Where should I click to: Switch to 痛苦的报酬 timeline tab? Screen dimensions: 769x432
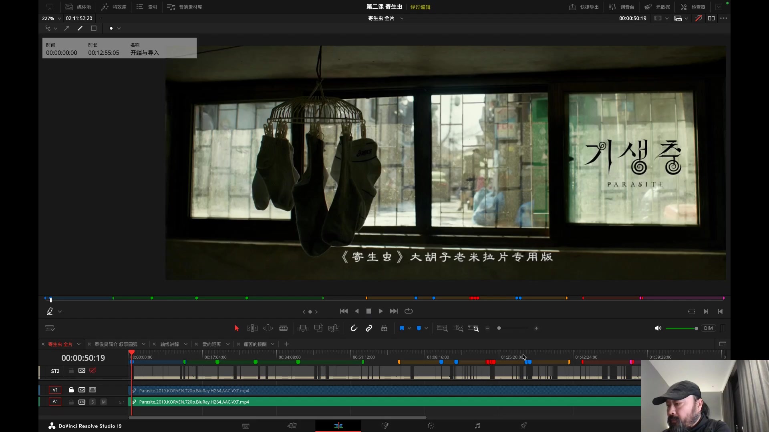point(255,344)
